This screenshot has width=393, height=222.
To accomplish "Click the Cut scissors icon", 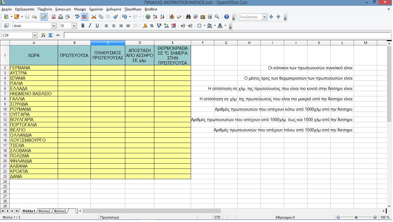I will click(94, 17).
